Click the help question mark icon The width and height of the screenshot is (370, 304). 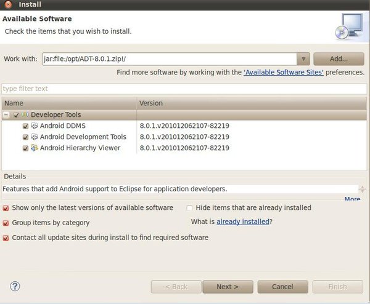(x=15, y=286)
